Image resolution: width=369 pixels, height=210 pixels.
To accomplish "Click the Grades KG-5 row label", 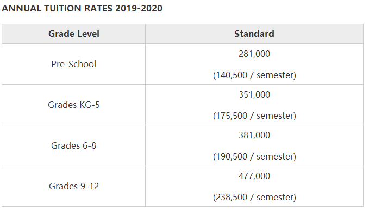I will click(x=74, y=105).
